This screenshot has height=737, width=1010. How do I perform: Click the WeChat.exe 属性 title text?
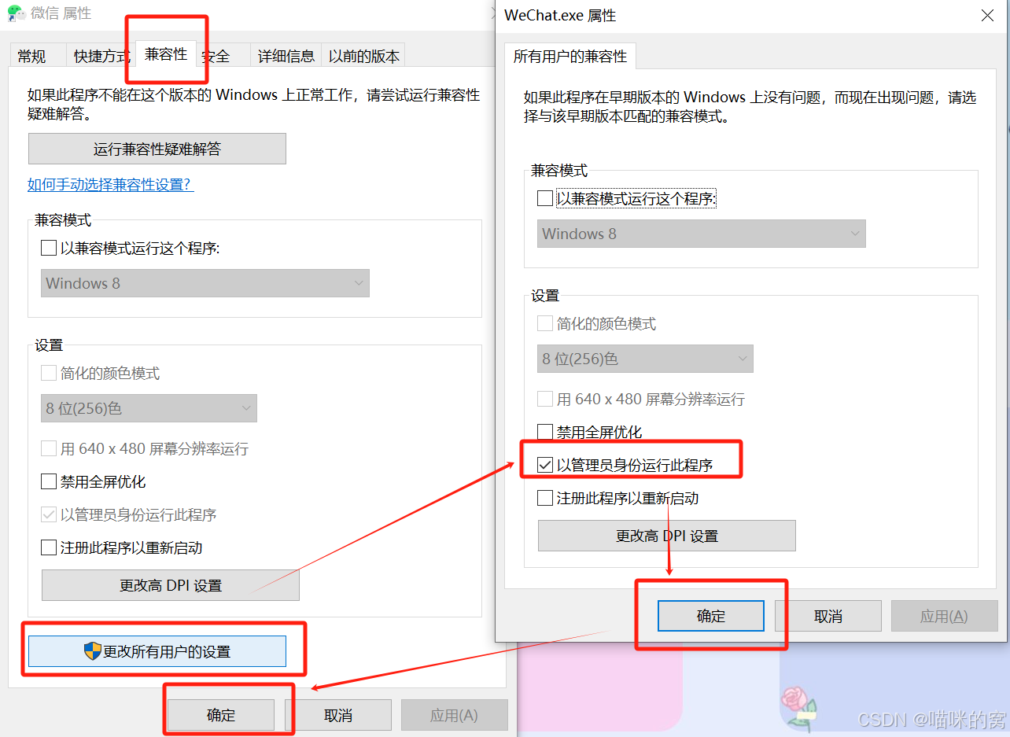tap(560, 16)
